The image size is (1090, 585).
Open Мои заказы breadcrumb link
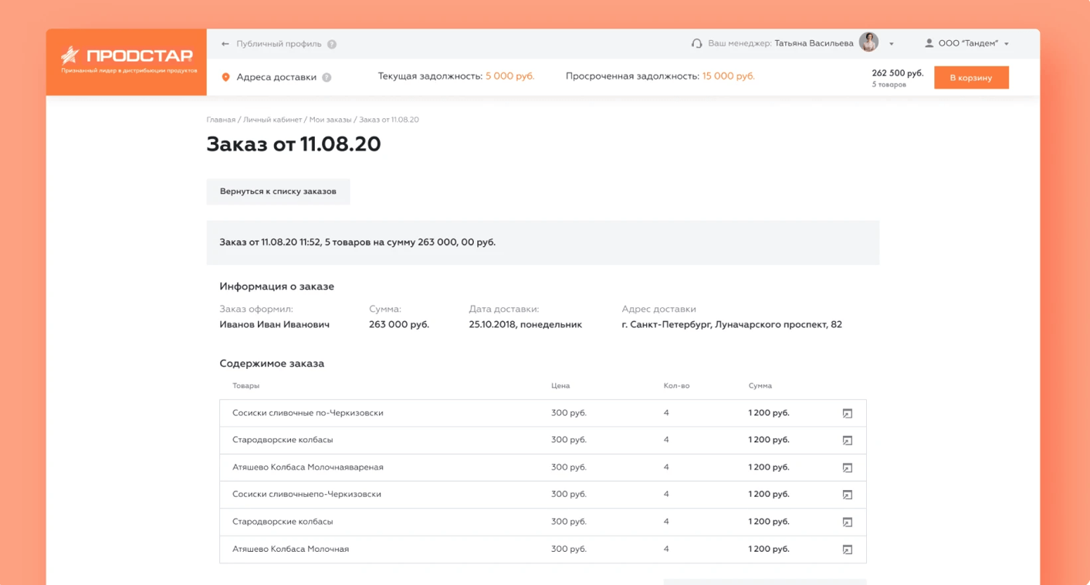tap(330, 120)
